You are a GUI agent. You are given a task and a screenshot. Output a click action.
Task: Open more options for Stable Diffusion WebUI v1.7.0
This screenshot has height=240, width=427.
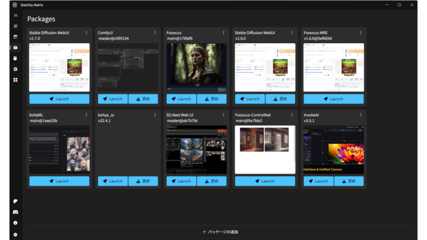tap(86, 33)
